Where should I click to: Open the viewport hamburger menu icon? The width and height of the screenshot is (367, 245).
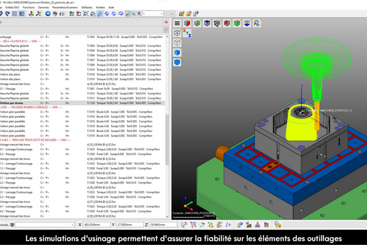[177, 23]
